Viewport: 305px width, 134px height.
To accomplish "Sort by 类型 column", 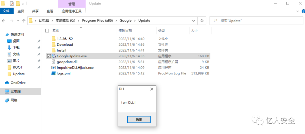I will (x=161, y=30).
